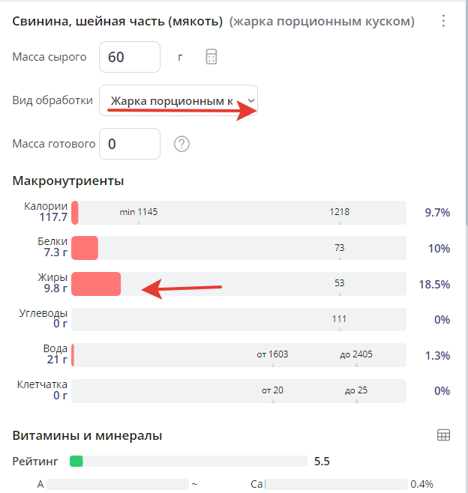This screenshot has height=493, width=468.
Task: Click the Углеводы nutrient bar
Action: click(x=238, y=319)
